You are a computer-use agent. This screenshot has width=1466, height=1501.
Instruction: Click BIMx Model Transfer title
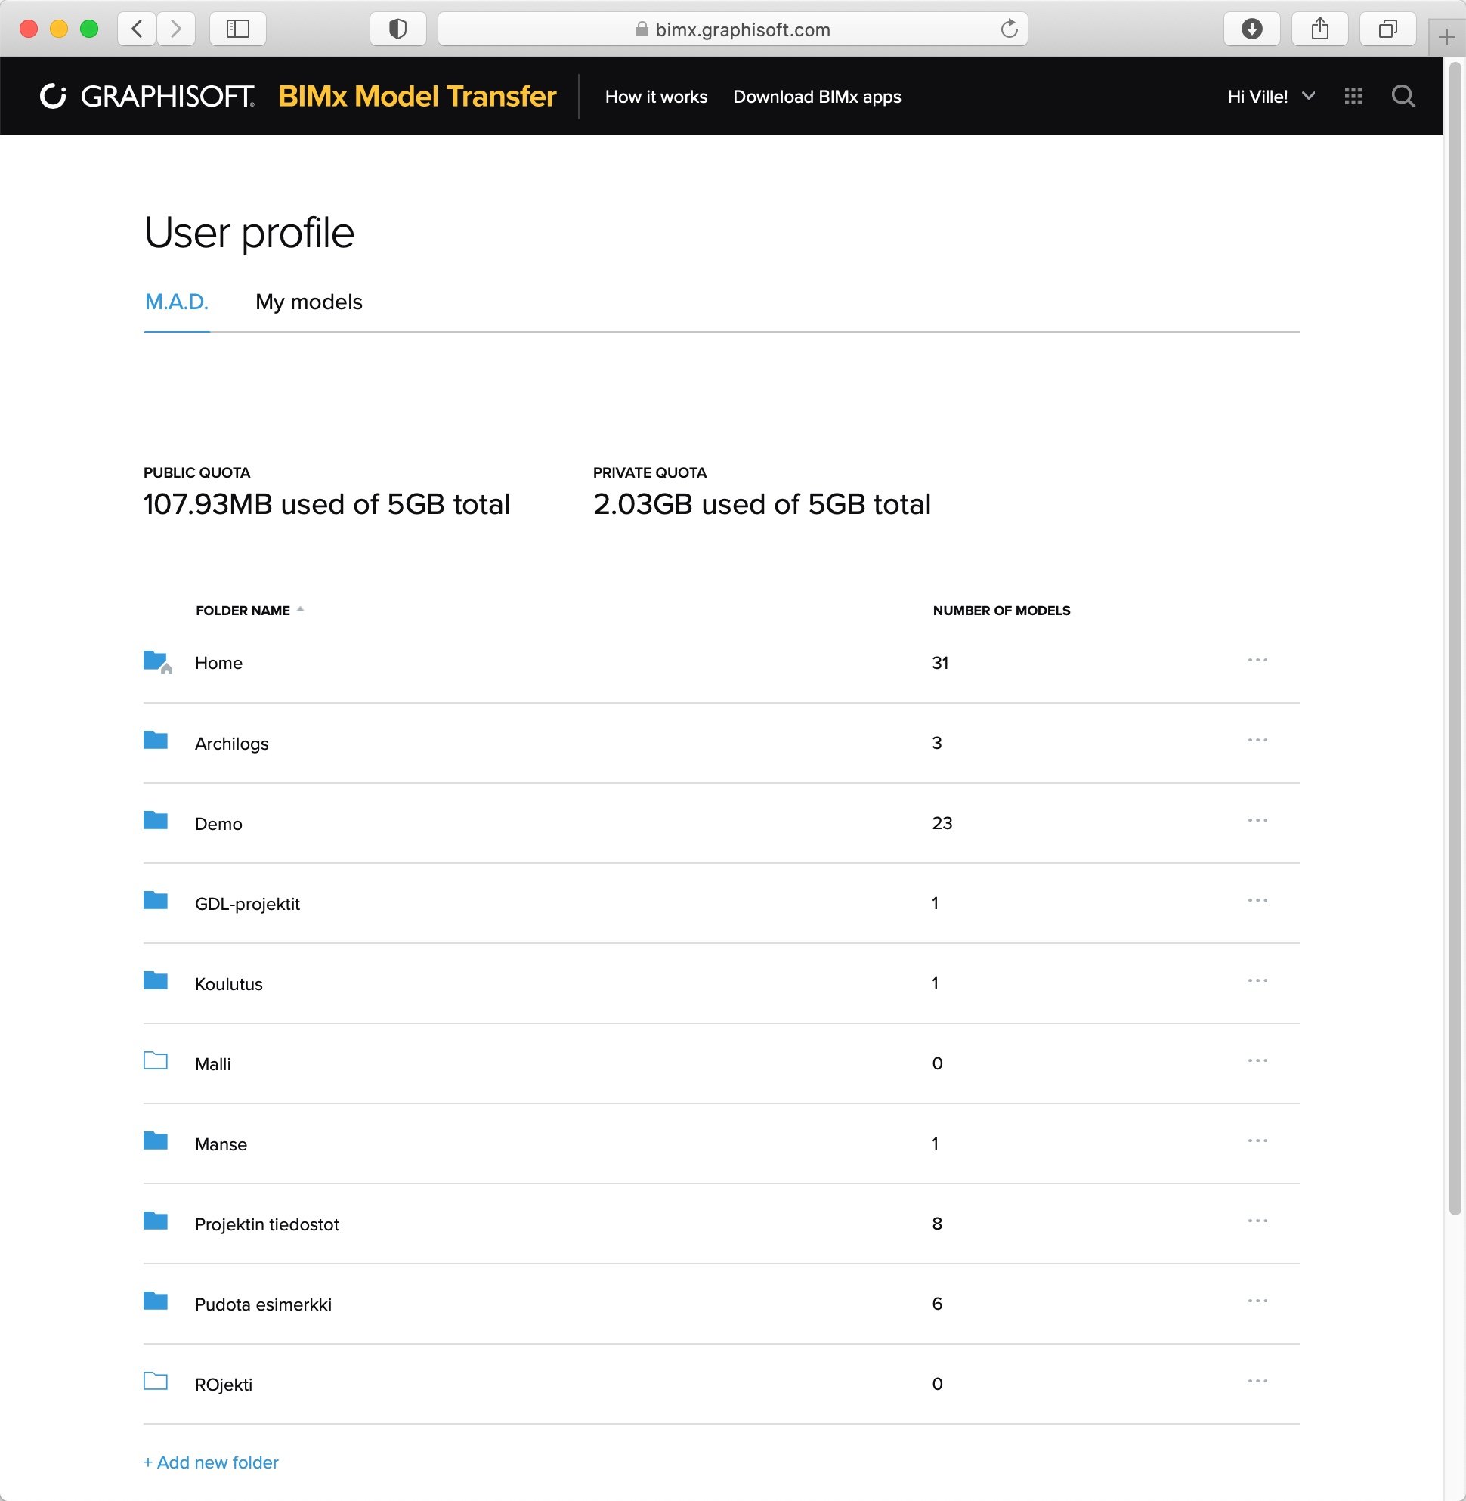click(x=416, y=96)
